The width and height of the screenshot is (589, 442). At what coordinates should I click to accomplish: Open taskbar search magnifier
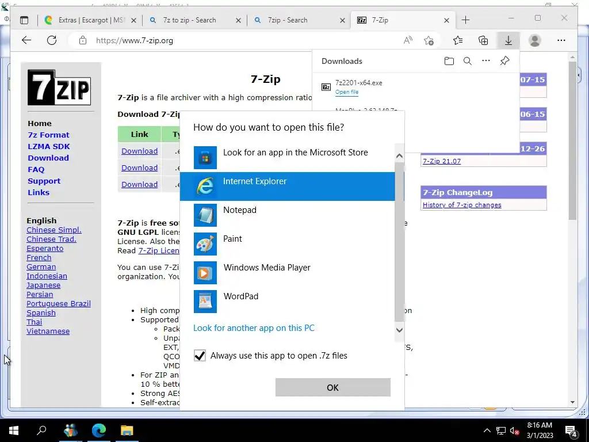click(x=41, y=430)
